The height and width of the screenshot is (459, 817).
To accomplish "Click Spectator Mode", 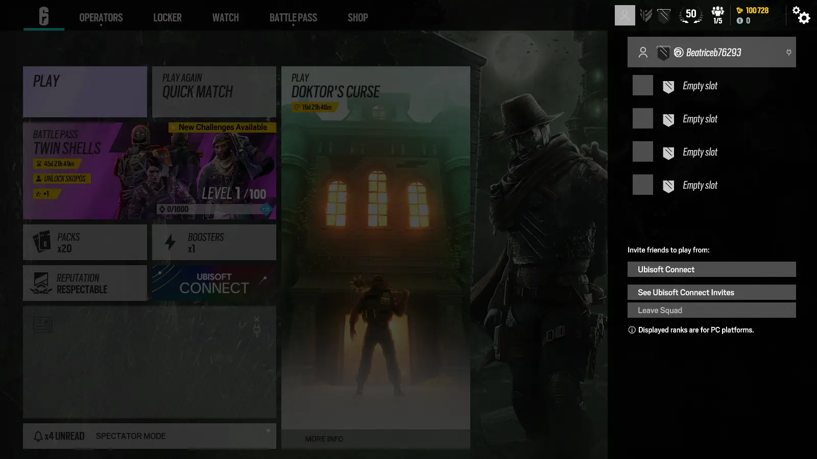I will (131, 436).
